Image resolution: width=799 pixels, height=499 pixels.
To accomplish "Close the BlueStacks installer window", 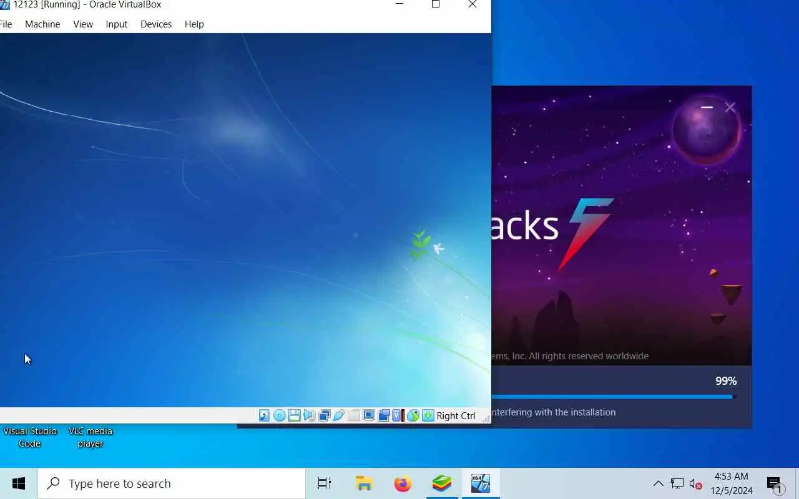I will [730, 107].
